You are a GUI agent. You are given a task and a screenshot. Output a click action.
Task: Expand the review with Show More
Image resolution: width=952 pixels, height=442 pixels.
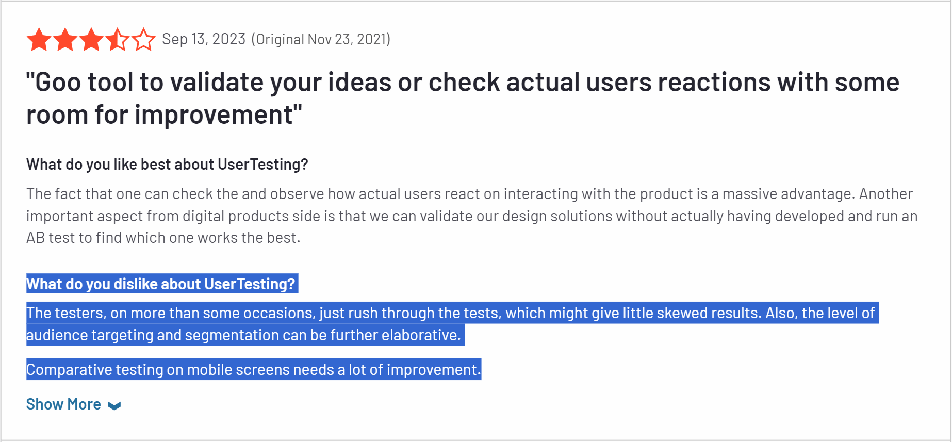click(x=64, y=404)
